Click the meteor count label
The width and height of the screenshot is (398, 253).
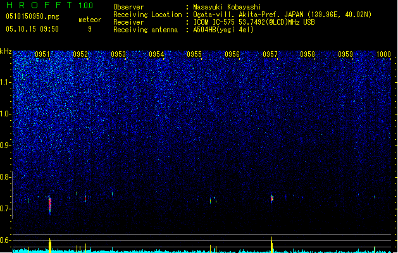tap(90, 20)
